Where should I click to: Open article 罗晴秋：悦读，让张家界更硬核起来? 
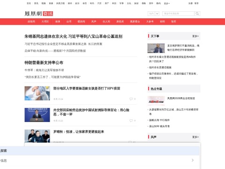point(79,132)
